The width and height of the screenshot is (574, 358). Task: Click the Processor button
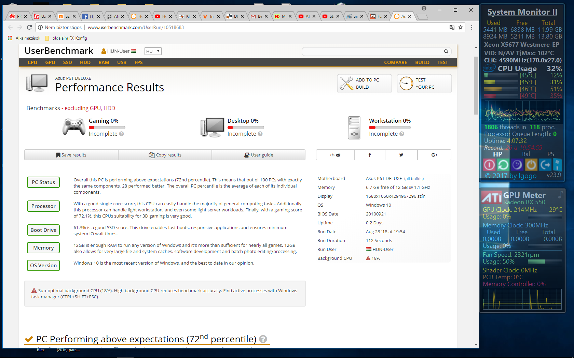[x=43, y=206]
